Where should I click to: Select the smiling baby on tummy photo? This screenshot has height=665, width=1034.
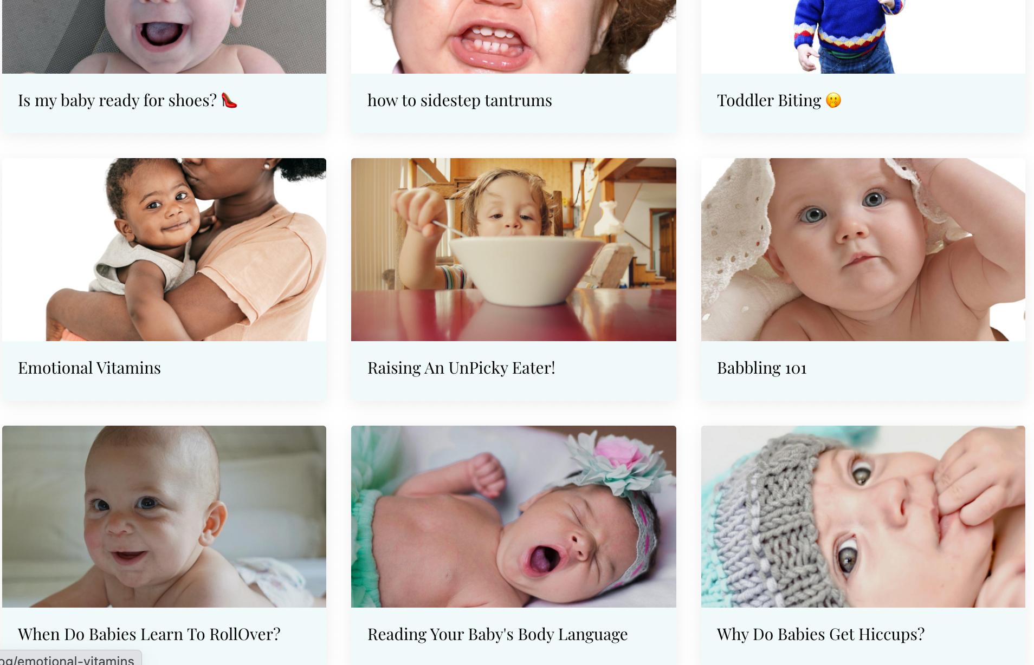pos(164,517)
